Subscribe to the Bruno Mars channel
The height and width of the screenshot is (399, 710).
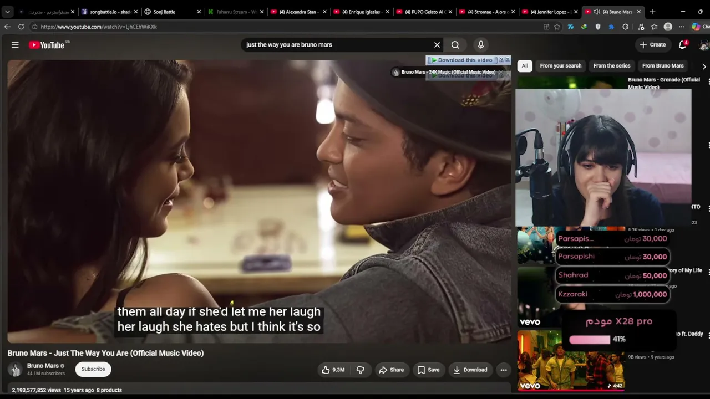coord(93,369)
